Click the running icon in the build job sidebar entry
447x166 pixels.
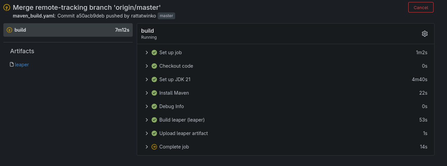click(x=9, y=30)
